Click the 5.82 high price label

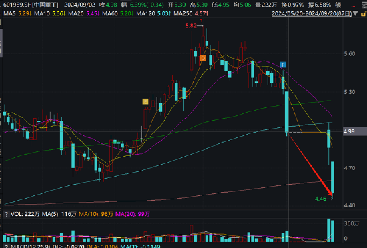pos(191,26)
